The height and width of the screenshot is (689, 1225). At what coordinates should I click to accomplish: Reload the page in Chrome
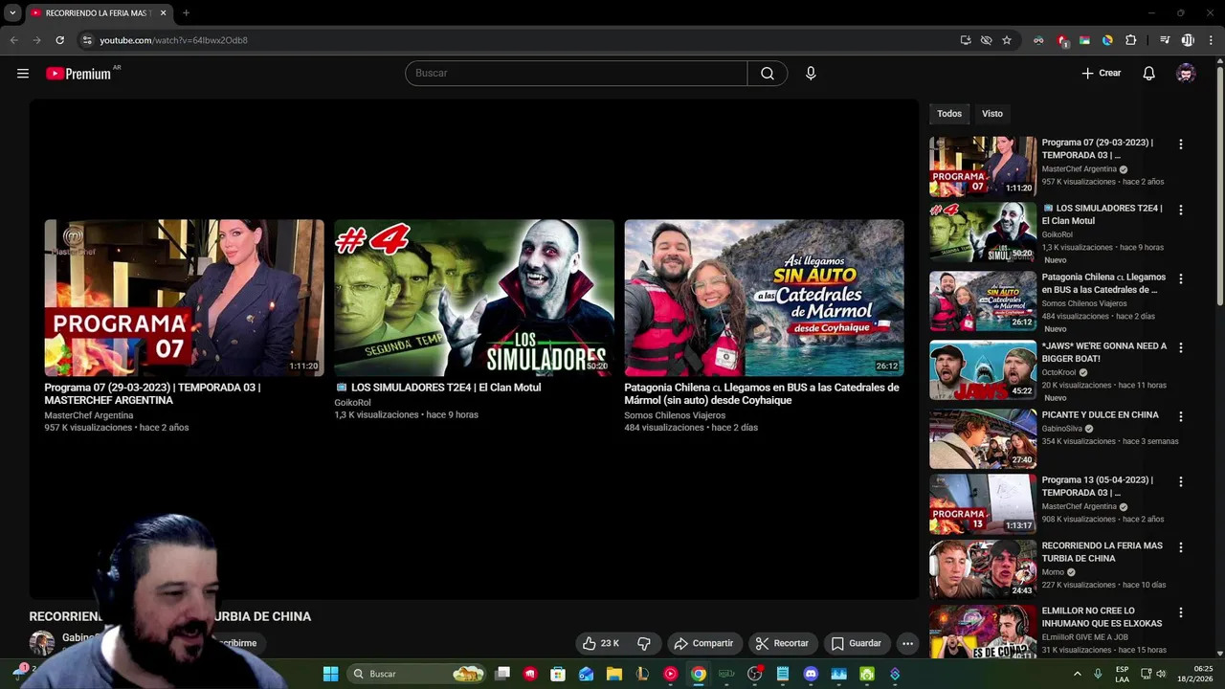point(59,40)
